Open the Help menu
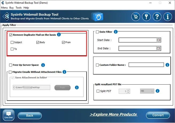The height and width of the screenshot is (123, 175). coord(26,8)
